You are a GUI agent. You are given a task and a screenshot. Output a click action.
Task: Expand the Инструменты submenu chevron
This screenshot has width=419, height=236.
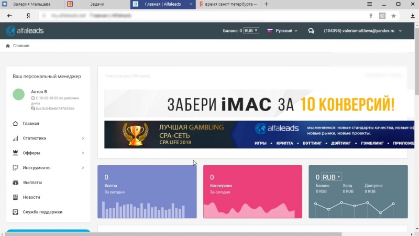click(83, 168)
